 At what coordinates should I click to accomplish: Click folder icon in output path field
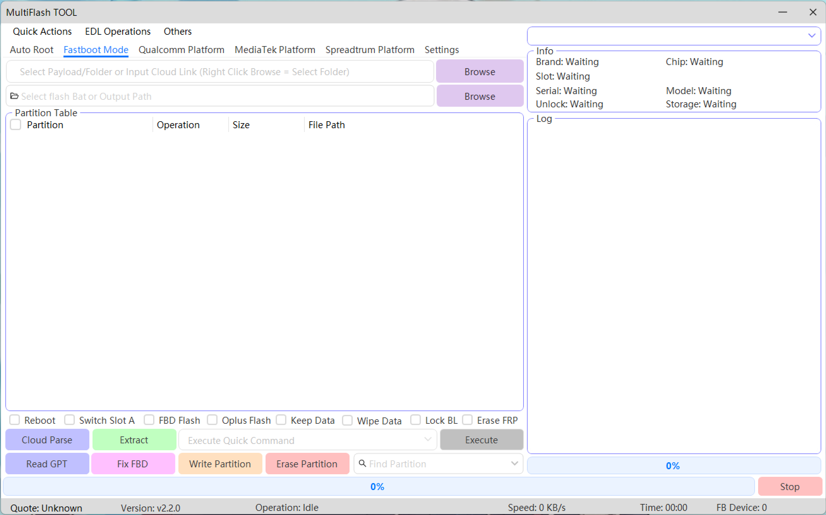14,96
